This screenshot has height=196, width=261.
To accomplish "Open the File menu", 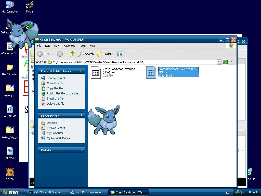I will coord(39,46).
